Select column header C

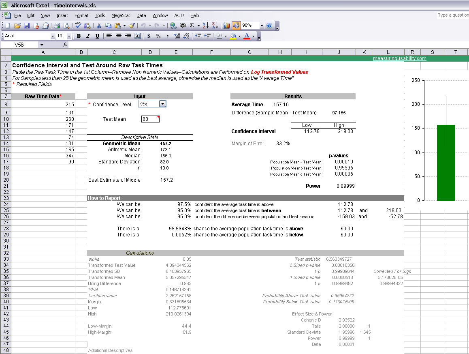pos(114,52)
